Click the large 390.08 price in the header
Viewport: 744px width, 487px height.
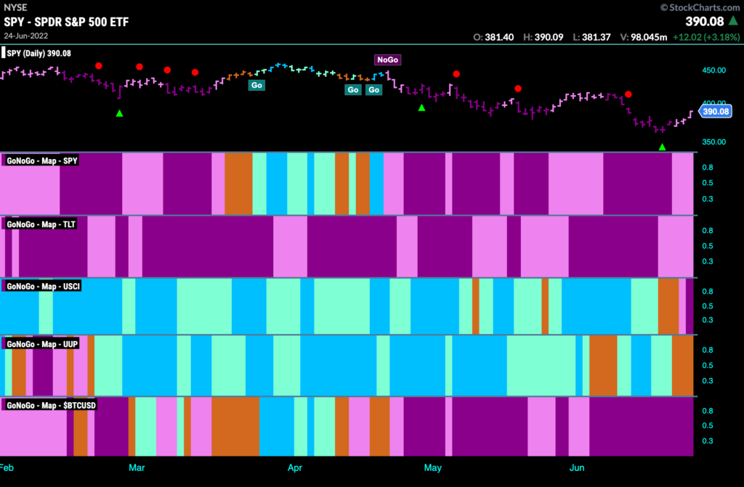pyautogui.click(x=705, y=21)
